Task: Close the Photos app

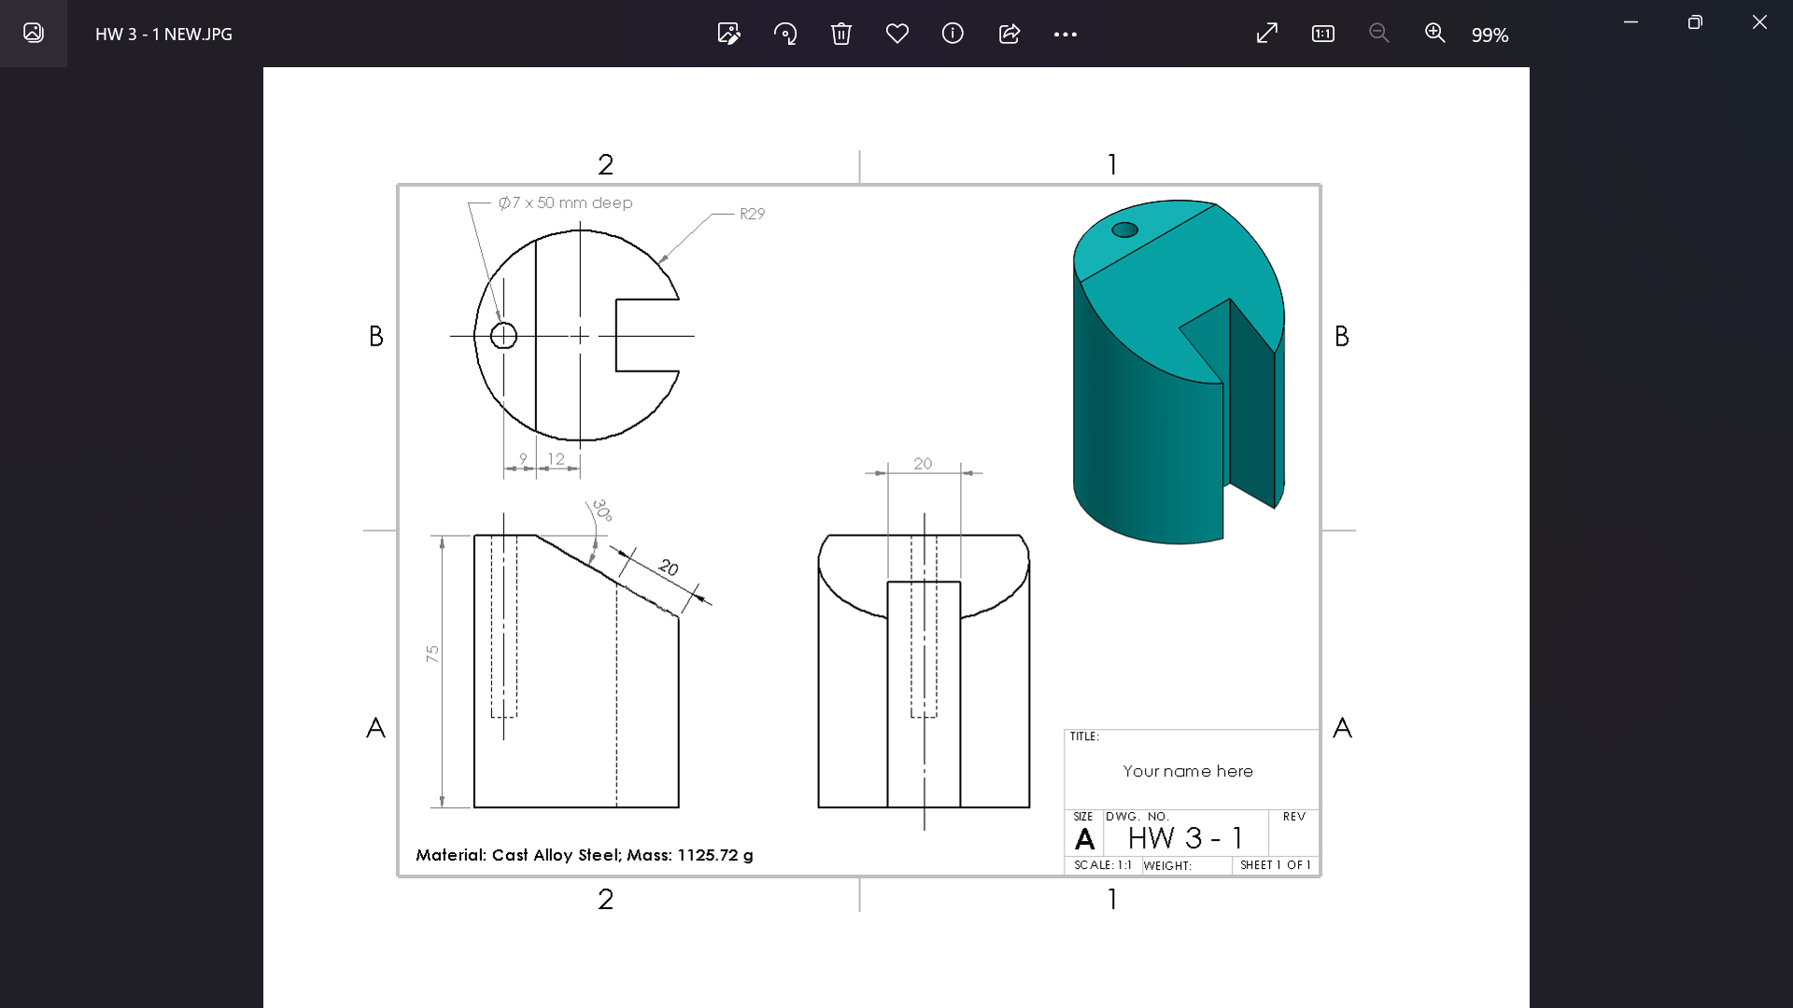Action: (x=1760, y=21)
